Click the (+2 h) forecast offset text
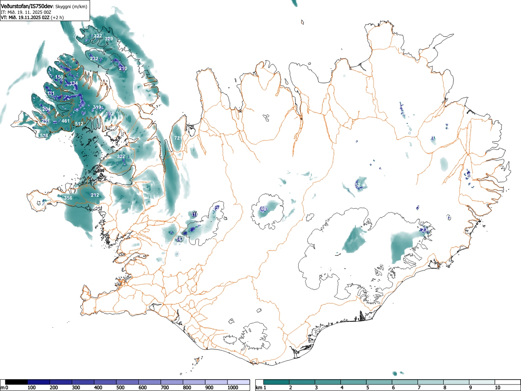Screen dimensions: 521x391 tap(57, 18)
